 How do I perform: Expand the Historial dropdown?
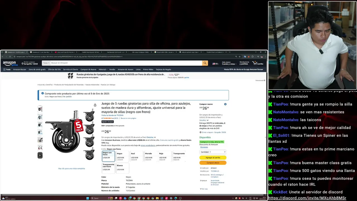(103, 70)
